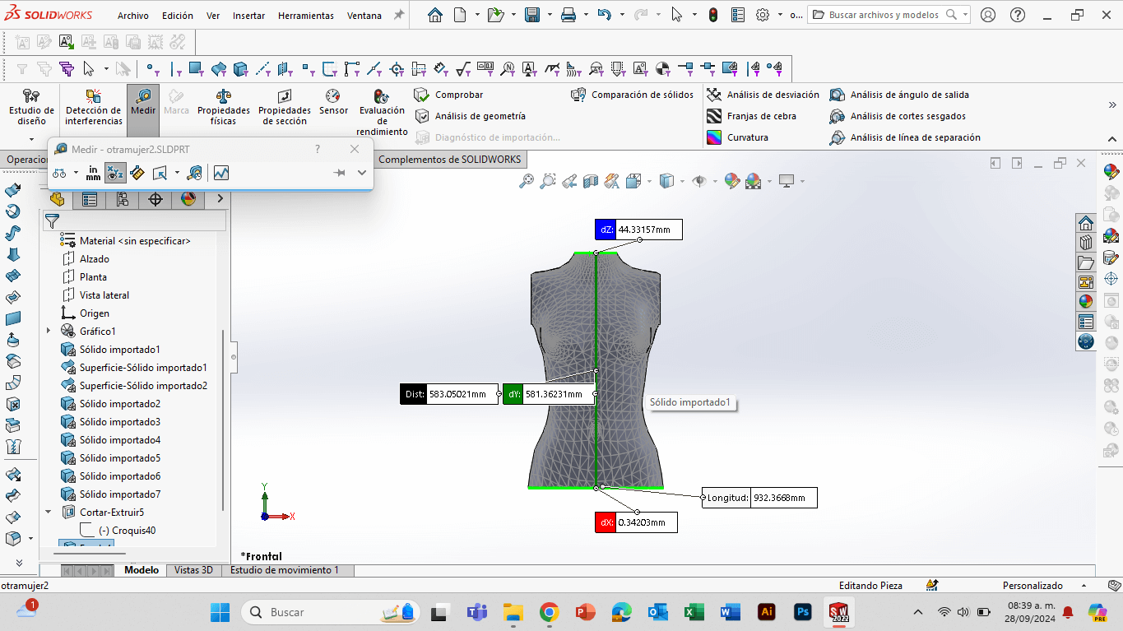Open Insertar menu
The width and height of the screenshot is (1123, 631).
[249, 16]
